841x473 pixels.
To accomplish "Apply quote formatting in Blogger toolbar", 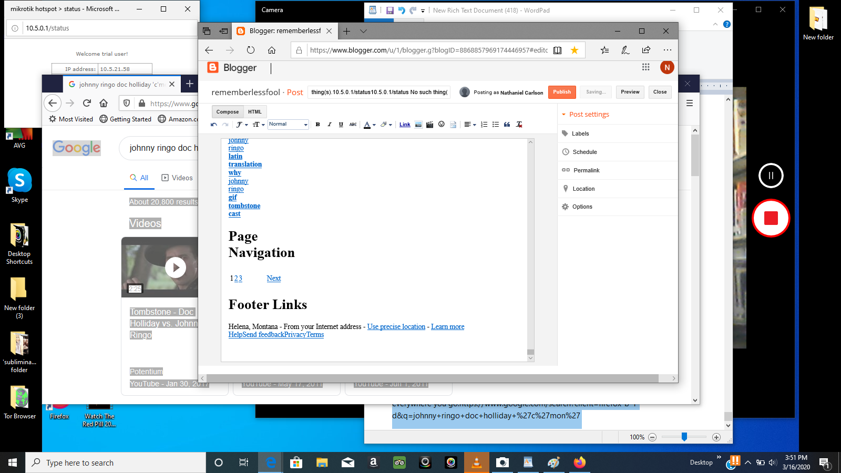I will tap(507, 125).
